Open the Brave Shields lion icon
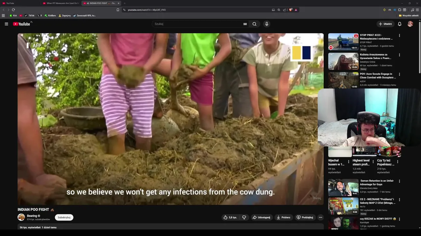This screenshot has width=421, height=236. pos(290,10)
